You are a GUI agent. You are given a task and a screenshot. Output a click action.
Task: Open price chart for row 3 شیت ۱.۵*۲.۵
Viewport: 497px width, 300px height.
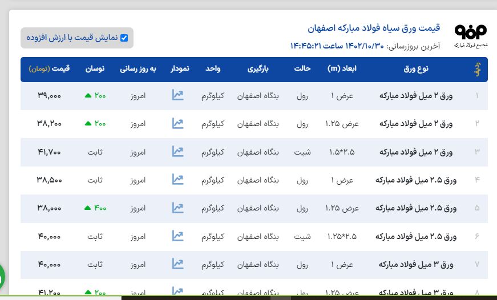pyautogui.click(x=177, y=151)
